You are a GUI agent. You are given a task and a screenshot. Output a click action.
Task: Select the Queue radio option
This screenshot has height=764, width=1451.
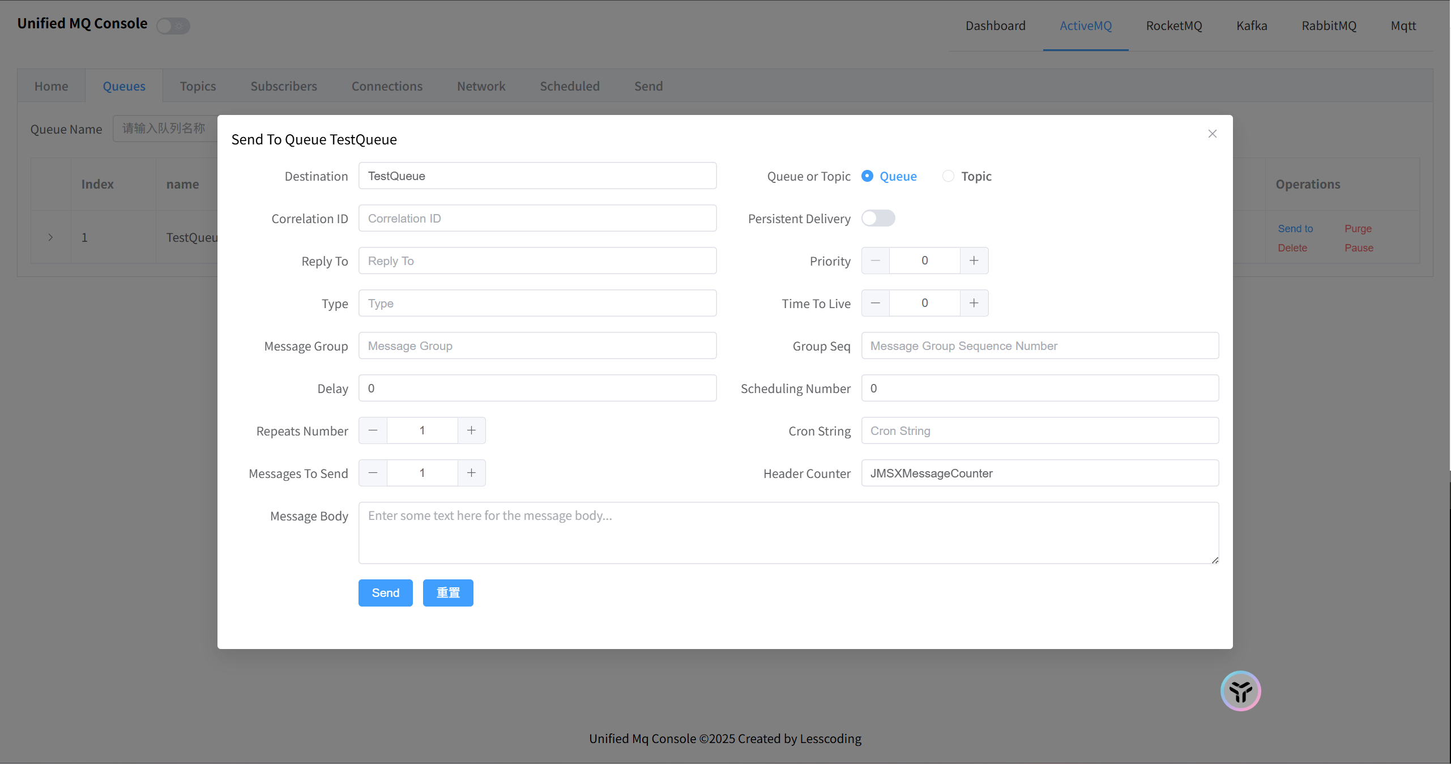[x=867, y=176]
